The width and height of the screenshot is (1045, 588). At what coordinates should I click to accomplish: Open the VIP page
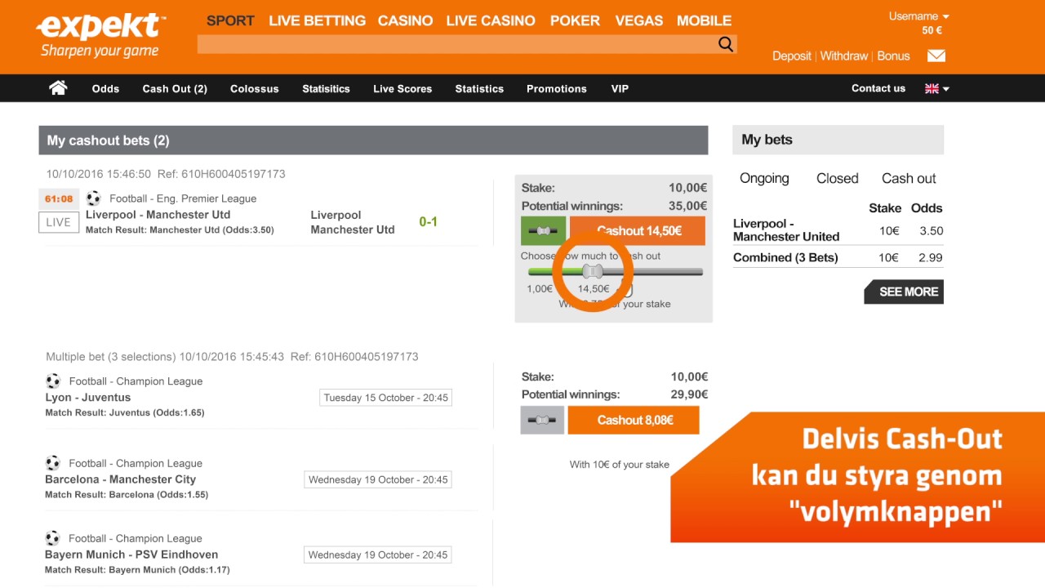[620, 88]
